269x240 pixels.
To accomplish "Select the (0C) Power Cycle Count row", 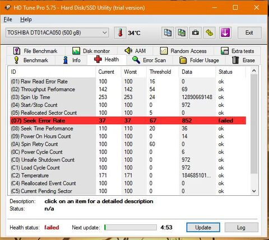I will (128, 152).
